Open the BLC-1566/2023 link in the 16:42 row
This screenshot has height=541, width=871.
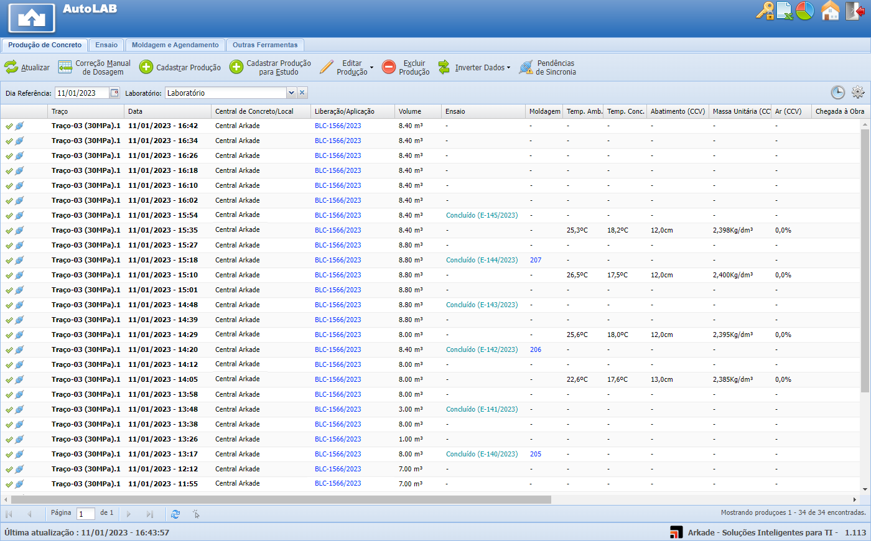pos(338,126)
